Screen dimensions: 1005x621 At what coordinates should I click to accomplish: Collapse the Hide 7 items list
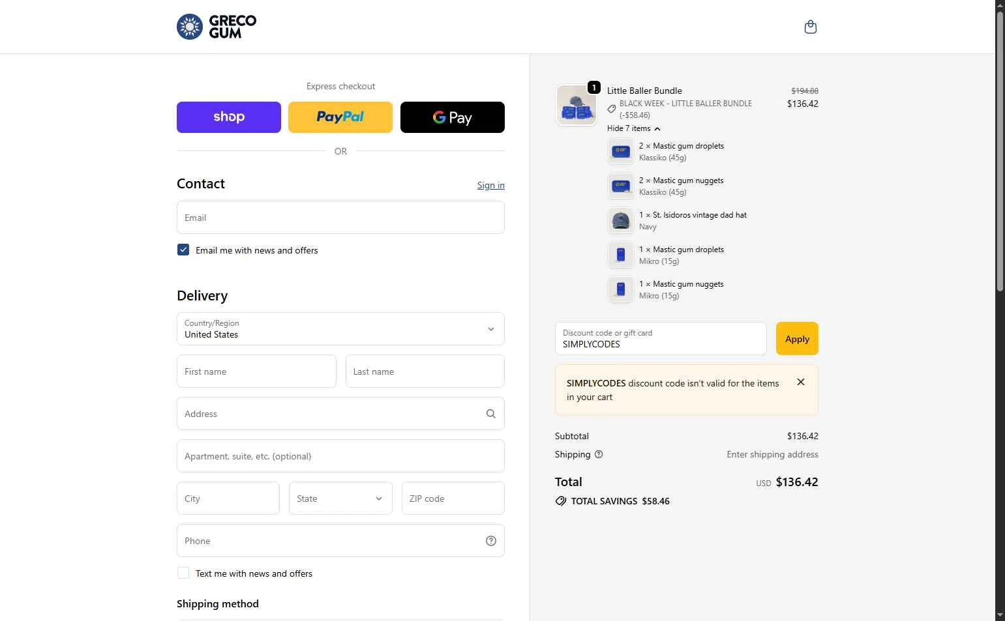click(634, 128)
